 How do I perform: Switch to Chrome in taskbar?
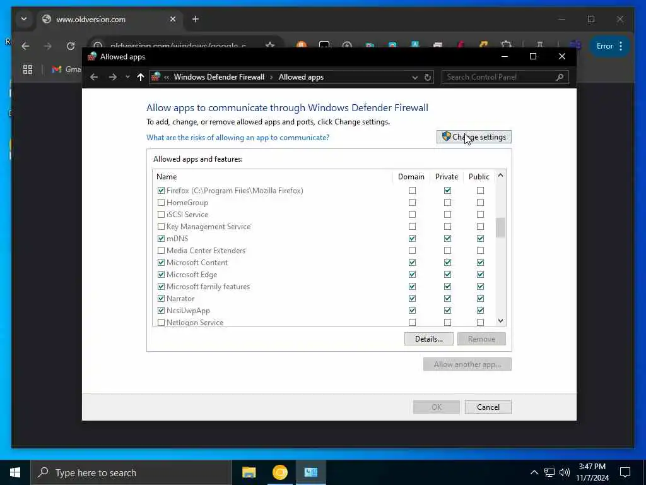point(279,472)
